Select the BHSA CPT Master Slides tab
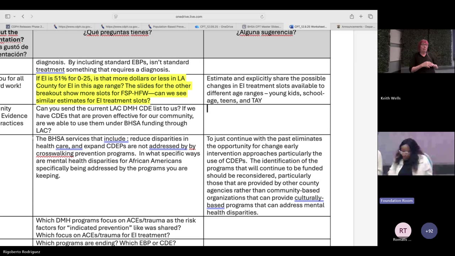This screenshot has height=256, width=455. [x=261, y=27]
